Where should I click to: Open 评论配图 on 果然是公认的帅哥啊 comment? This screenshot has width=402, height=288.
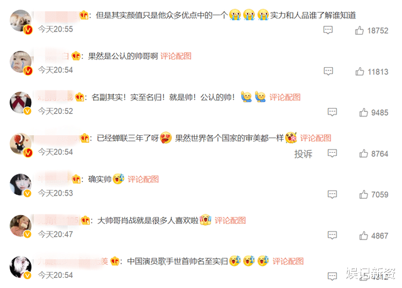click(176, 56)
